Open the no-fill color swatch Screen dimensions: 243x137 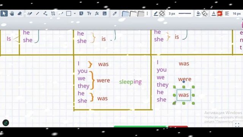(205, 14)
